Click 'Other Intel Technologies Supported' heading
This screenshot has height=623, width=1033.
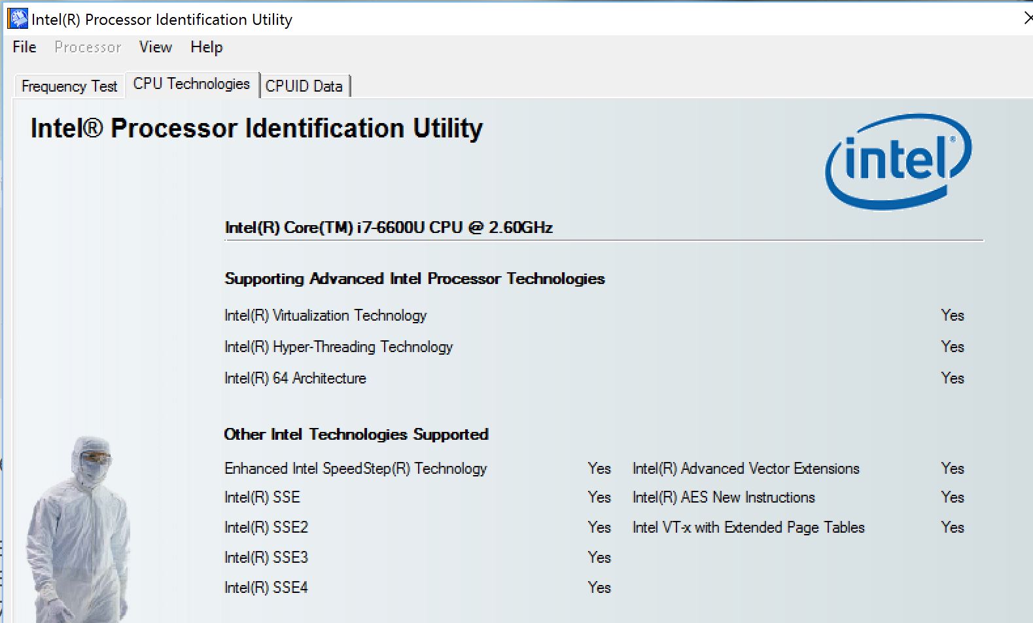coord(356,435)
